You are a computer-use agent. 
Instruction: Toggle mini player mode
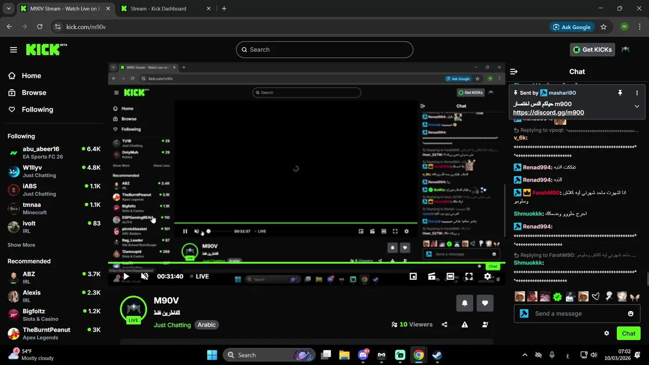point(413,276)
